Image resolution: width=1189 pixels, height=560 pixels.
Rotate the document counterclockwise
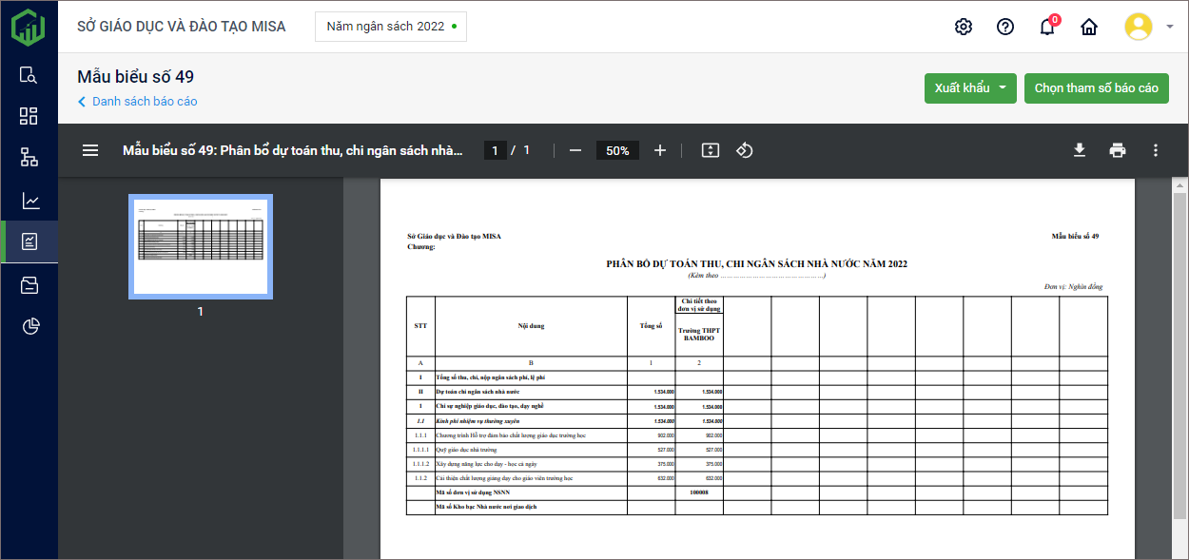745,150
